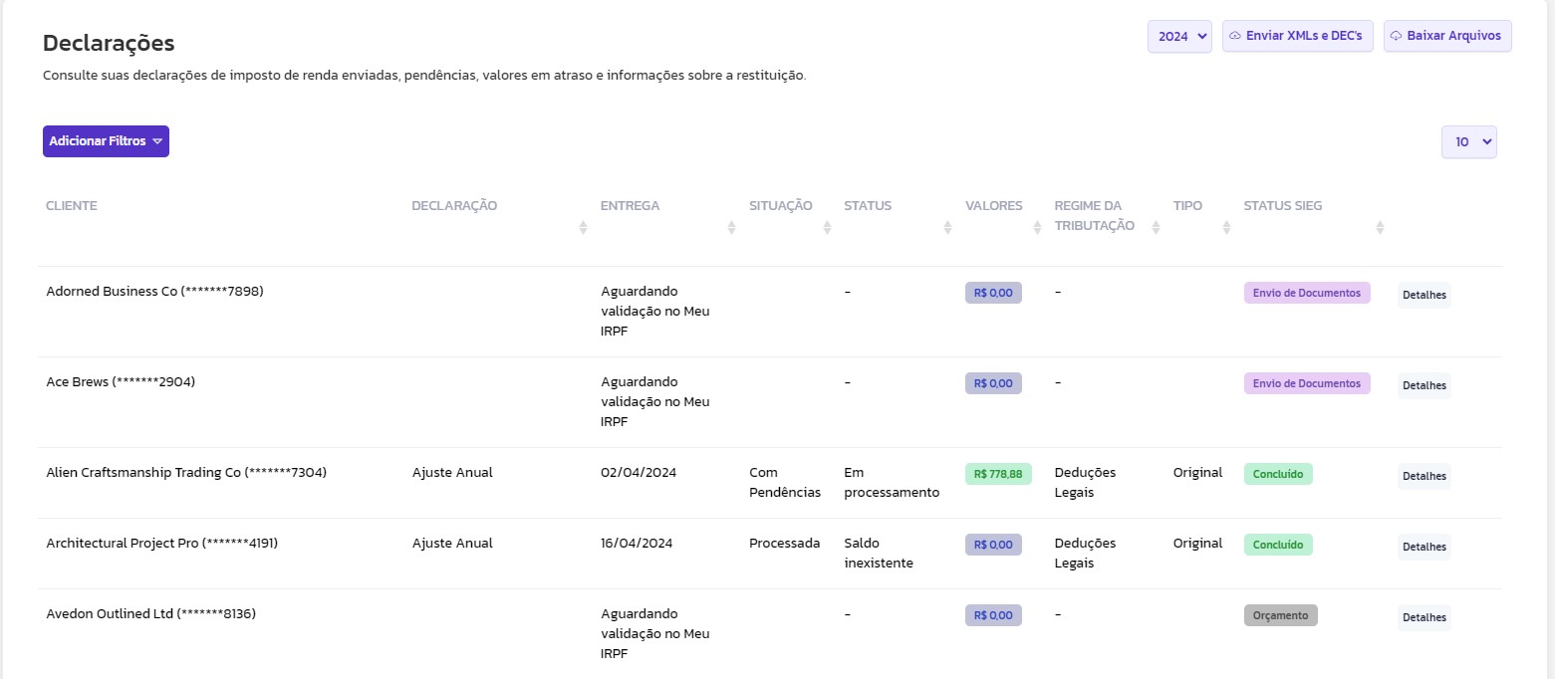
Task: Open Detalhes for Architectural Project Pro
Action: tap(1424, 547)
